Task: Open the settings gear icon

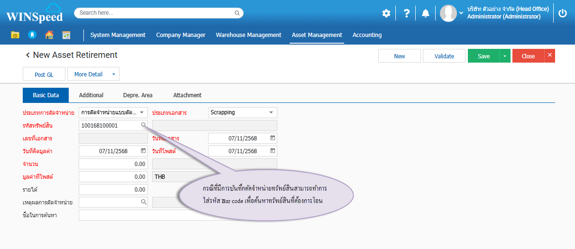Action: (386, 13)
